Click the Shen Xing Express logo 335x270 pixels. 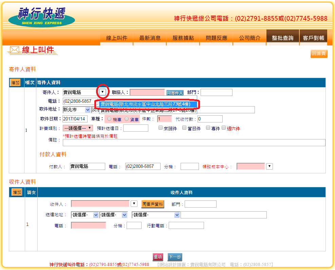click(41, 17)
